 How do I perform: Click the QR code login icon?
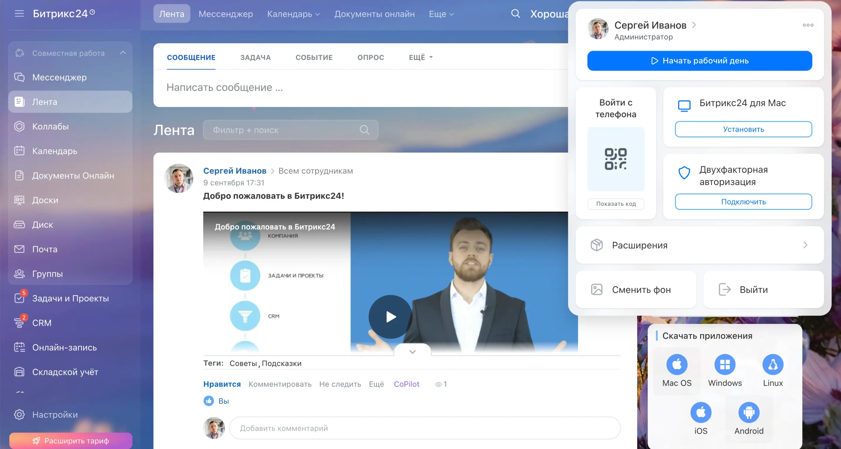coord(615,159)
